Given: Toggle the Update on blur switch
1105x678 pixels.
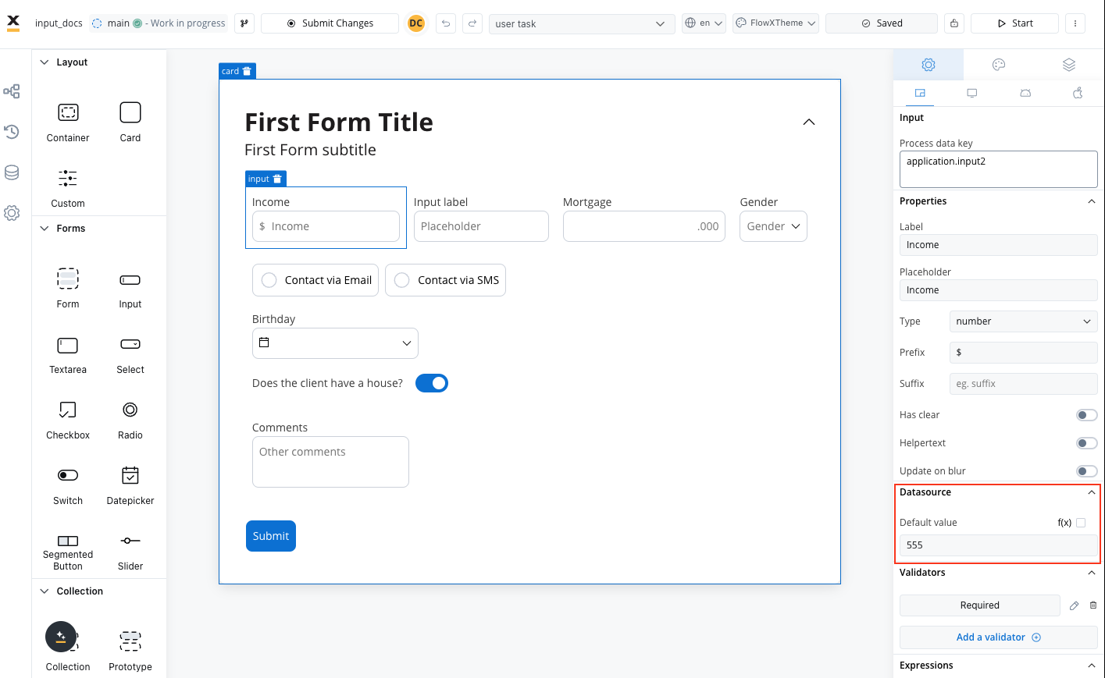Looking at the screenshot, I should pos(1086,471).
